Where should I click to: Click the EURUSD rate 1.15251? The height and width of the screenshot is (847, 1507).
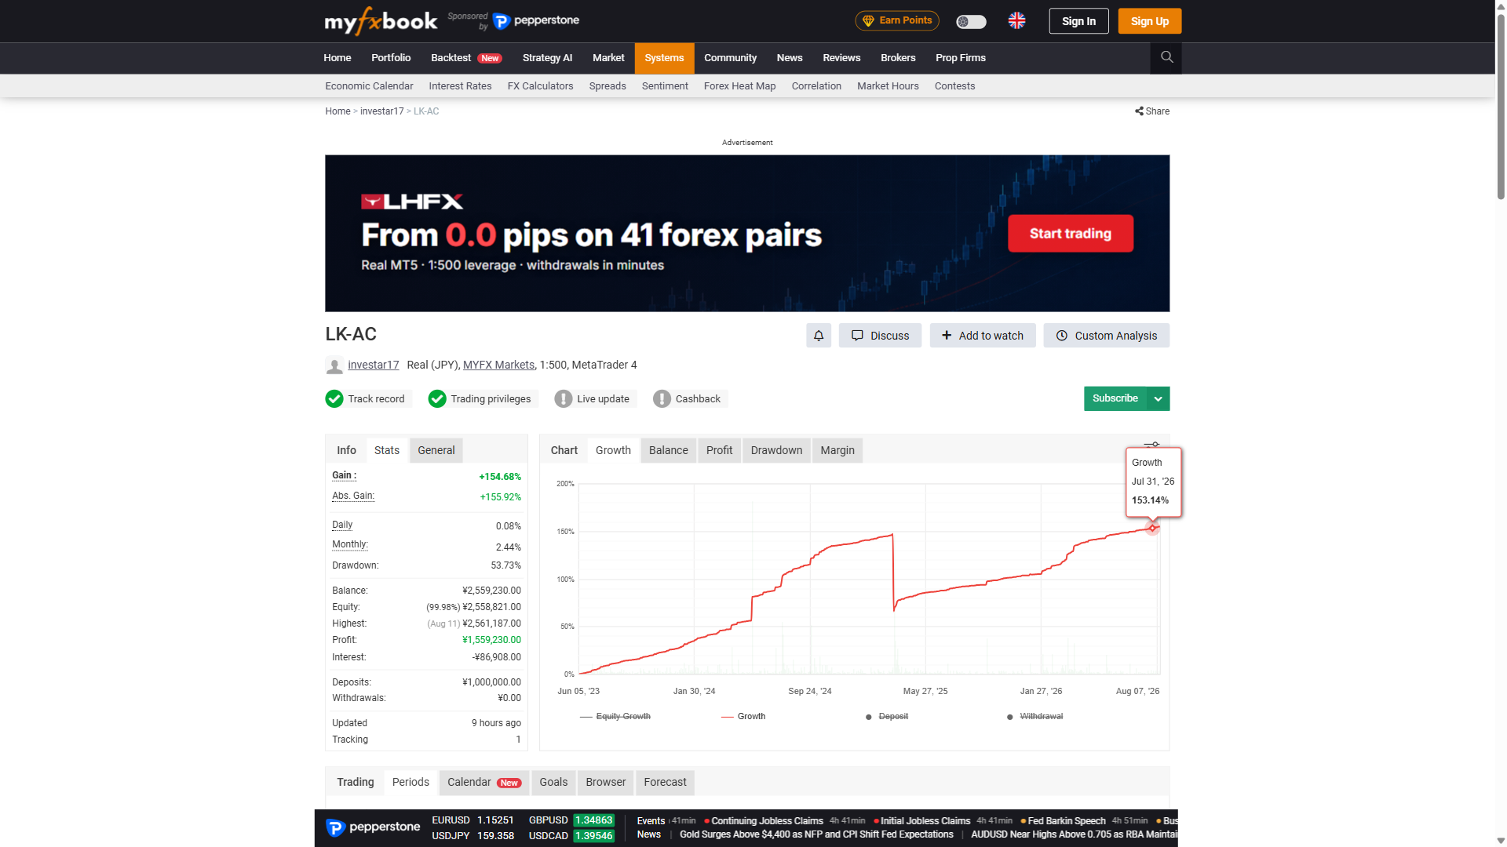495,821
